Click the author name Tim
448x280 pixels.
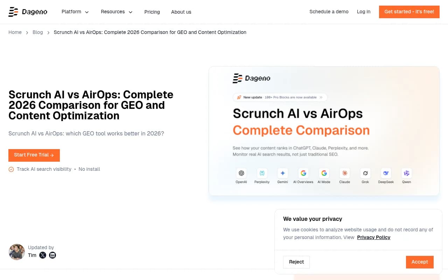click(x=32, y=255)
